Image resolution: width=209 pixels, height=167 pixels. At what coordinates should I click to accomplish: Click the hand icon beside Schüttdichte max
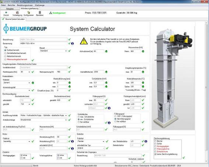tap(106, 87)
